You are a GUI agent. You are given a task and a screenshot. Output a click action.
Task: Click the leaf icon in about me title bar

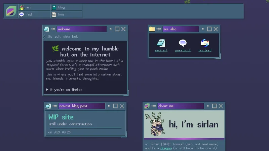tap(147, 106)
